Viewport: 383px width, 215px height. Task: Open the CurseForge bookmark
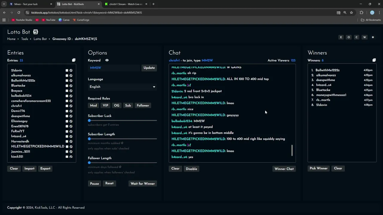point(81,20)
